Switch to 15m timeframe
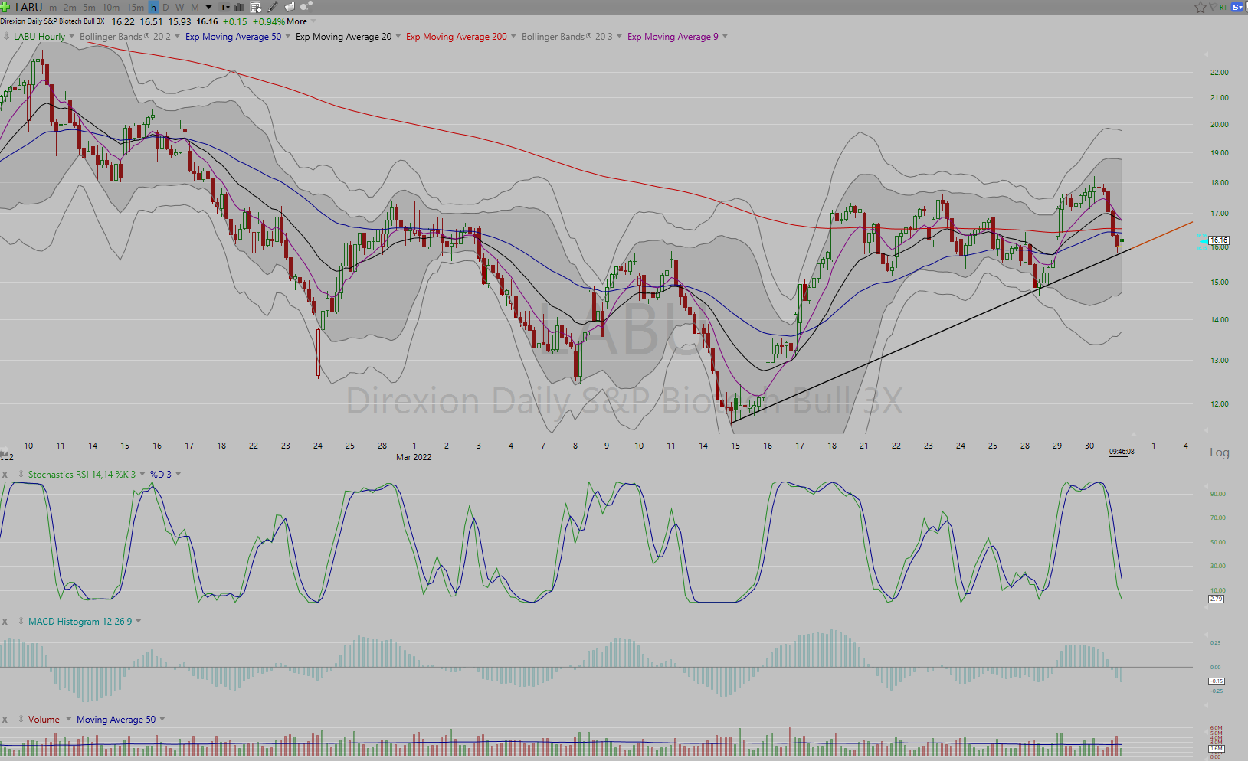The height and width of the screenshot is (761, 1248). pyautogui.click(x=135, y=8)
